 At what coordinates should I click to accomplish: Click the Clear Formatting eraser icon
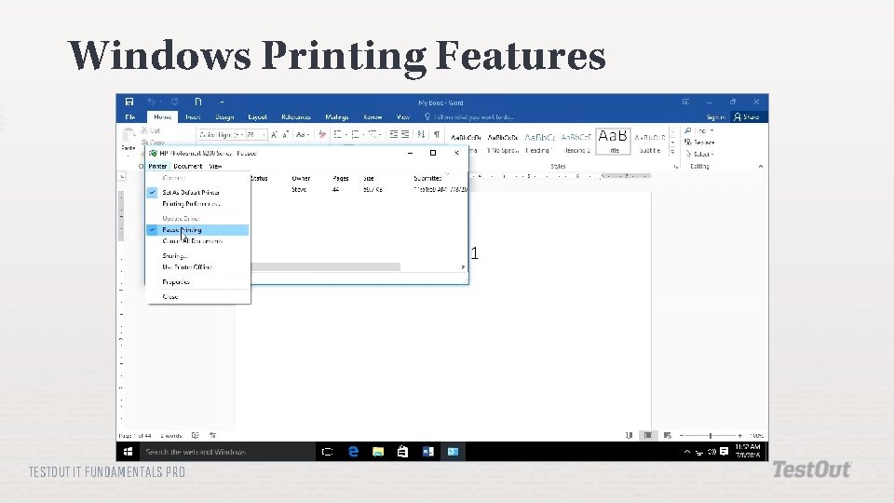(x=323, y=134)
